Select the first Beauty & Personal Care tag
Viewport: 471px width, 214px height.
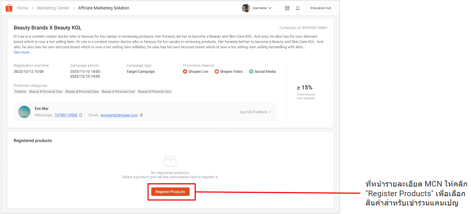click(x=45, y=91)
